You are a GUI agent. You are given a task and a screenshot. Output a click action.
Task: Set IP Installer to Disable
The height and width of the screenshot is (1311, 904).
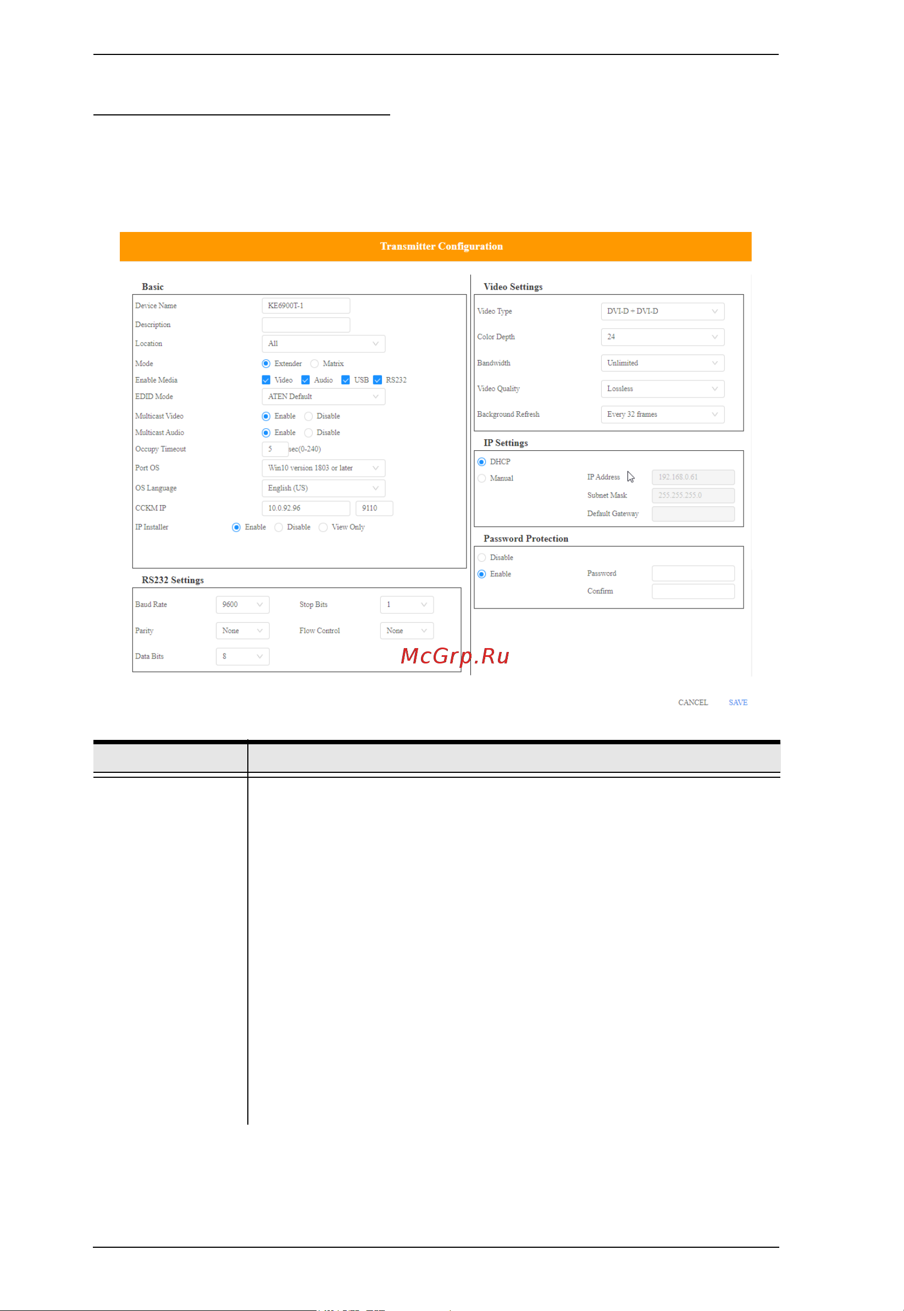point(279,528)
